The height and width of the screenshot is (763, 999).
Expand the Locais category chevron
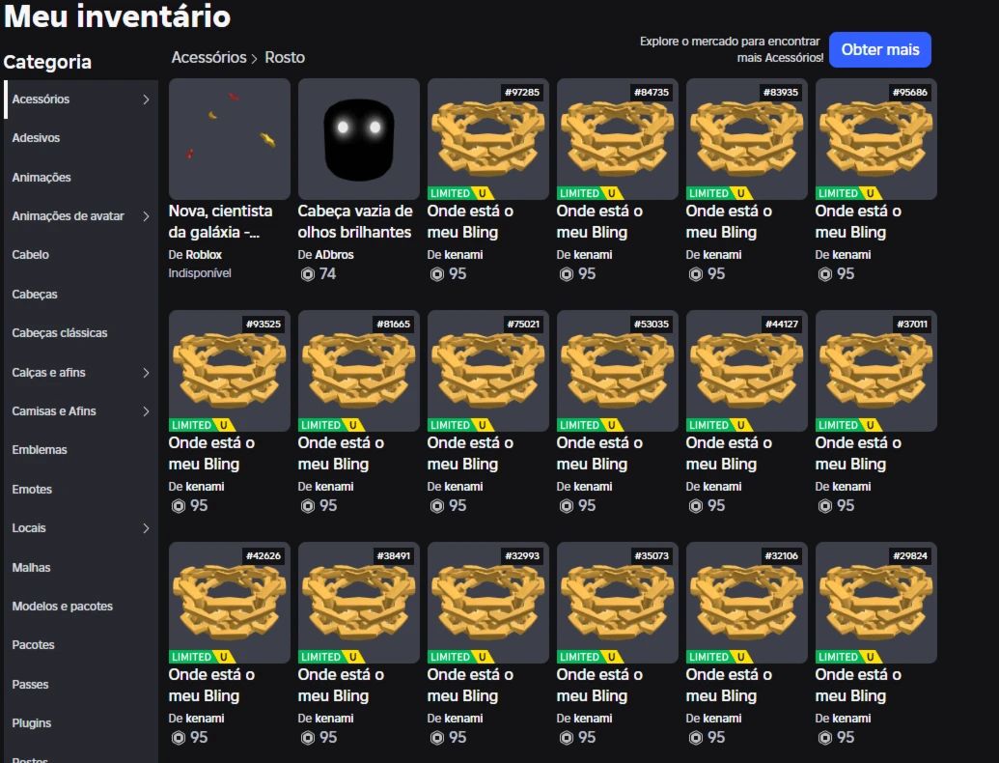(x=146, y=528)
